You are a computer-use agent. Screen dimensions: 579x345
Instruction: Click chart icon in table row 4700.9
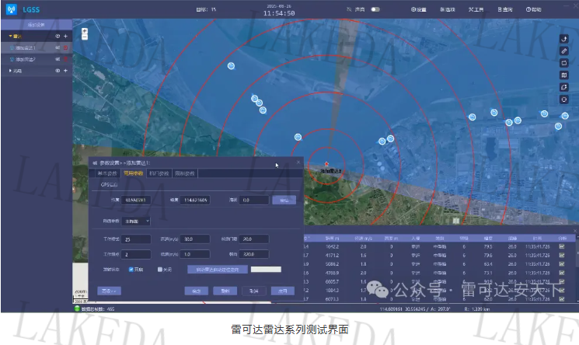pyautogui.click(x=562, y=273)
